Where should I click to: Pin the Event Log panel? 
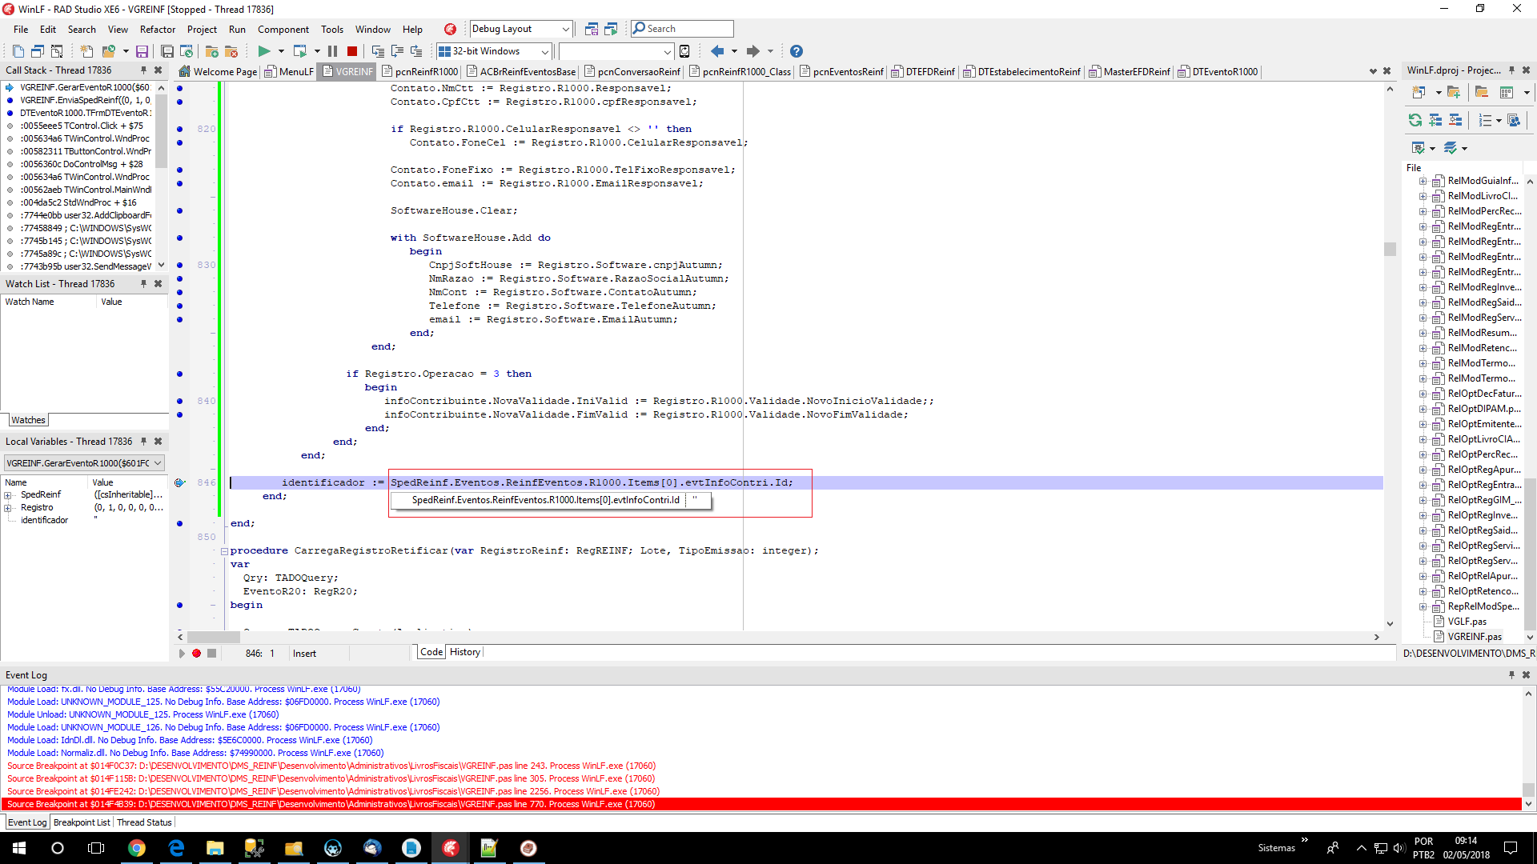[1511, 675]
